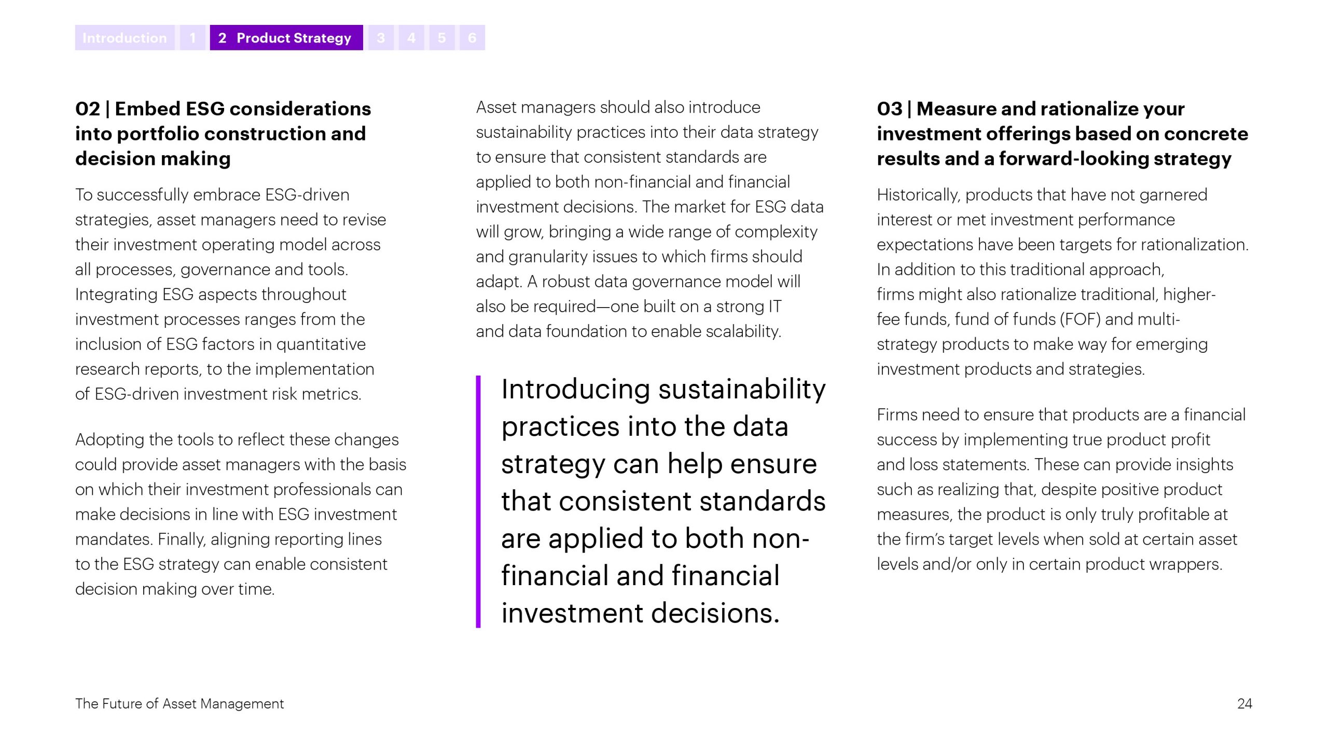Click paragraph starting "Asset managers should also introduce"

click(649, 219)
